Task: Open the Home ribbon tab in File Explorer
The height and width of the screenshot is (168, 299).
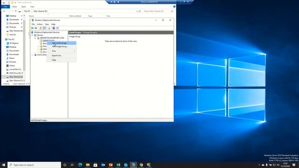Action: [14, 7]
